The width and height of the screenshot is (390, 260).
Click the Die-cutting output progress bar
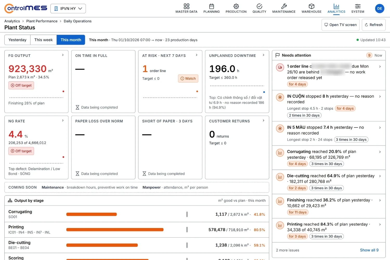point(102,245)
